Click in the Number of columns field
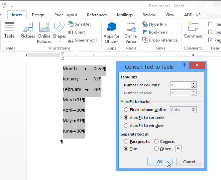This screenshot has width=221, height=180. pos(180,85)
